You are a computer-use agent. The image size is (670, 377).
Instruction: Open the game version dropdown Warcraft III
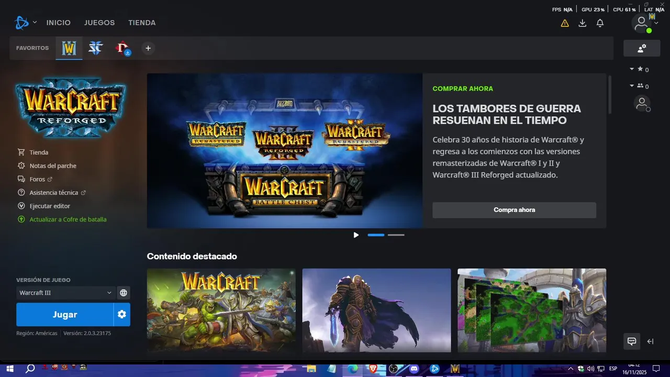(65, 293)
